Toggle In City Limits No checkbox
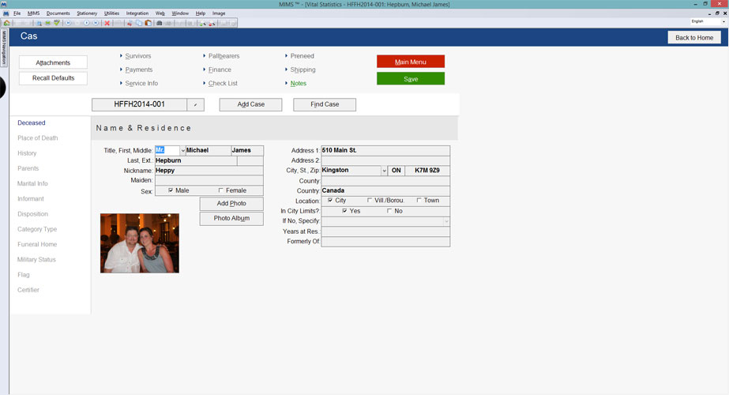Screen dimensions: 729x395 [x=389, y=211]
